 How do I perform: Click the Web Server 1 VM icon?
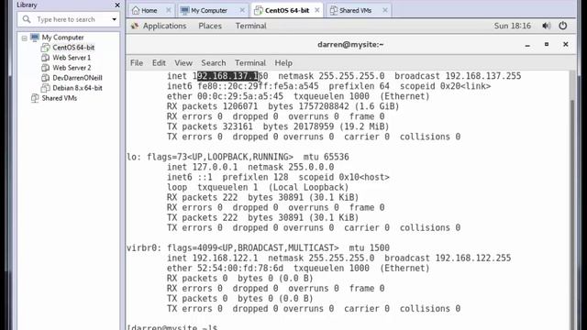[45, 58]
